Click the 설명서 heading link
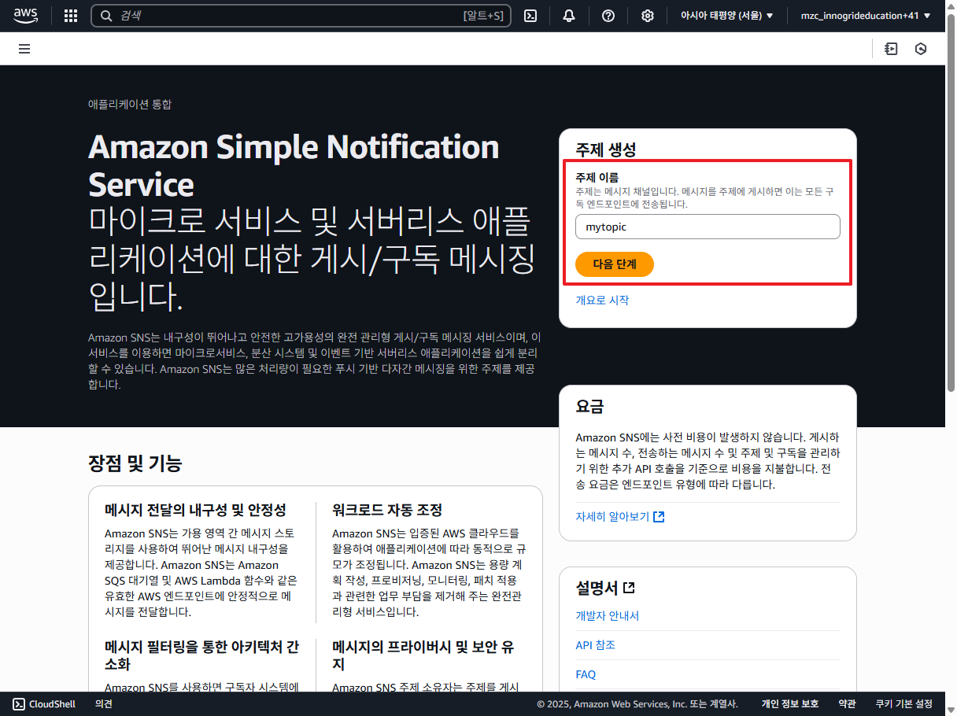Image resolution: width=957 pixels, height=716 pixels. (605, 588)
